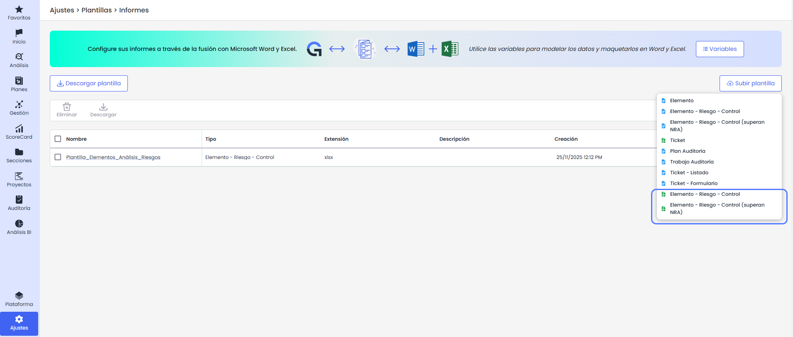This screenshot has height=337, width=793.
Task: Open the Descargar plantilla button
Action: 89,83
